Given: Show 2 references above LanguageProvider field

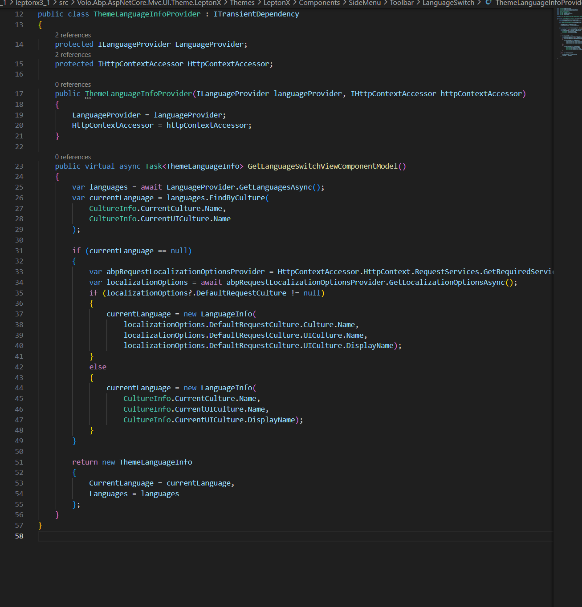Looking at the screenshot, I should click(73, 35).
